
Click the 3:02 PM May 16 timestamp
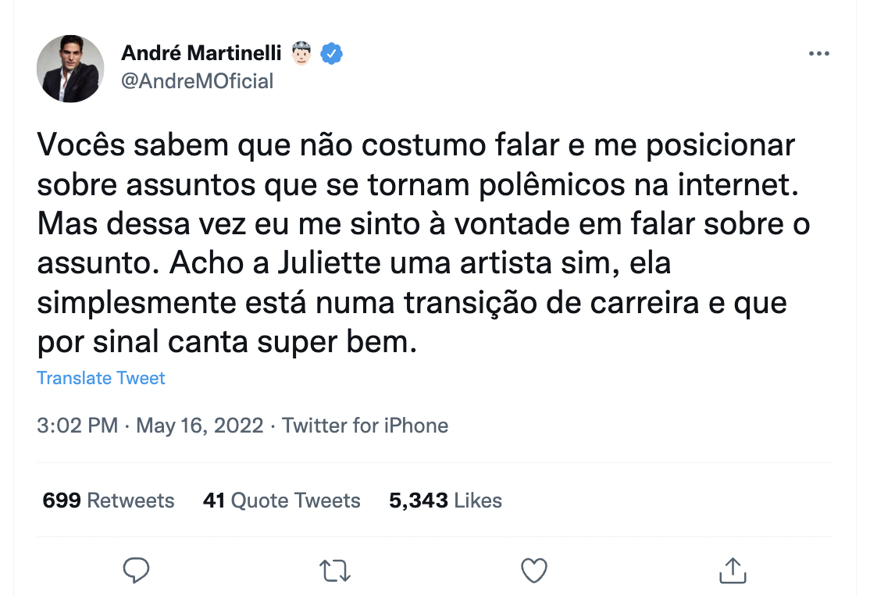[x=149, y=426]
